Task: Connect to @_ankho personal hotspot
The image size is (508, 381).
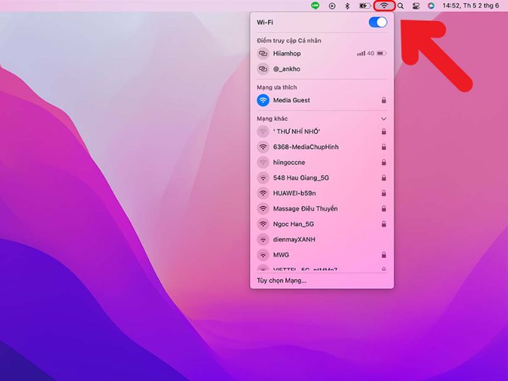Action: coord(322,69)
